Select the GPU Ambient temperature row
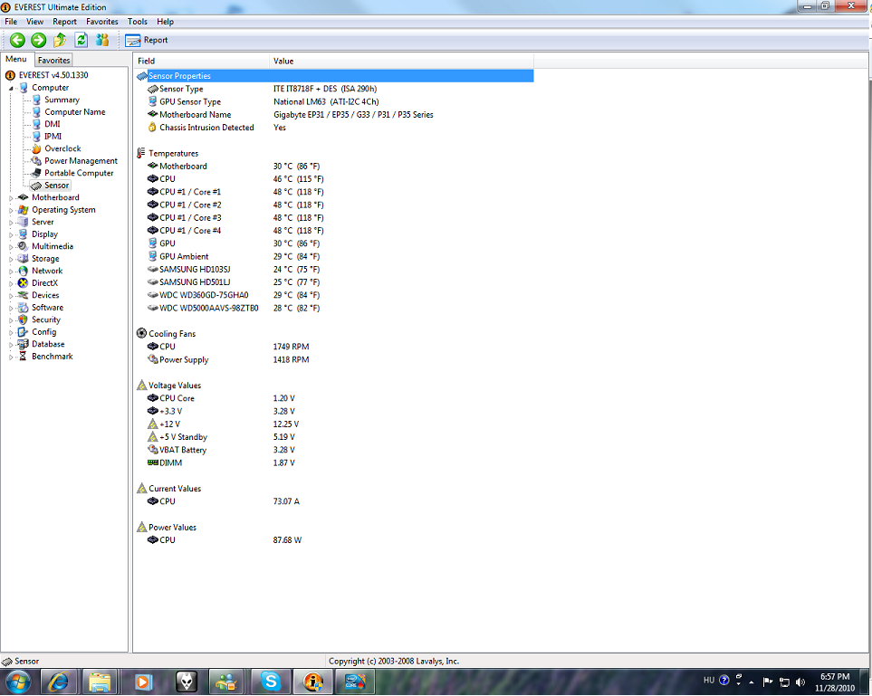The height and width of the screenshot is (696, 872). click(x=333, y=256)
